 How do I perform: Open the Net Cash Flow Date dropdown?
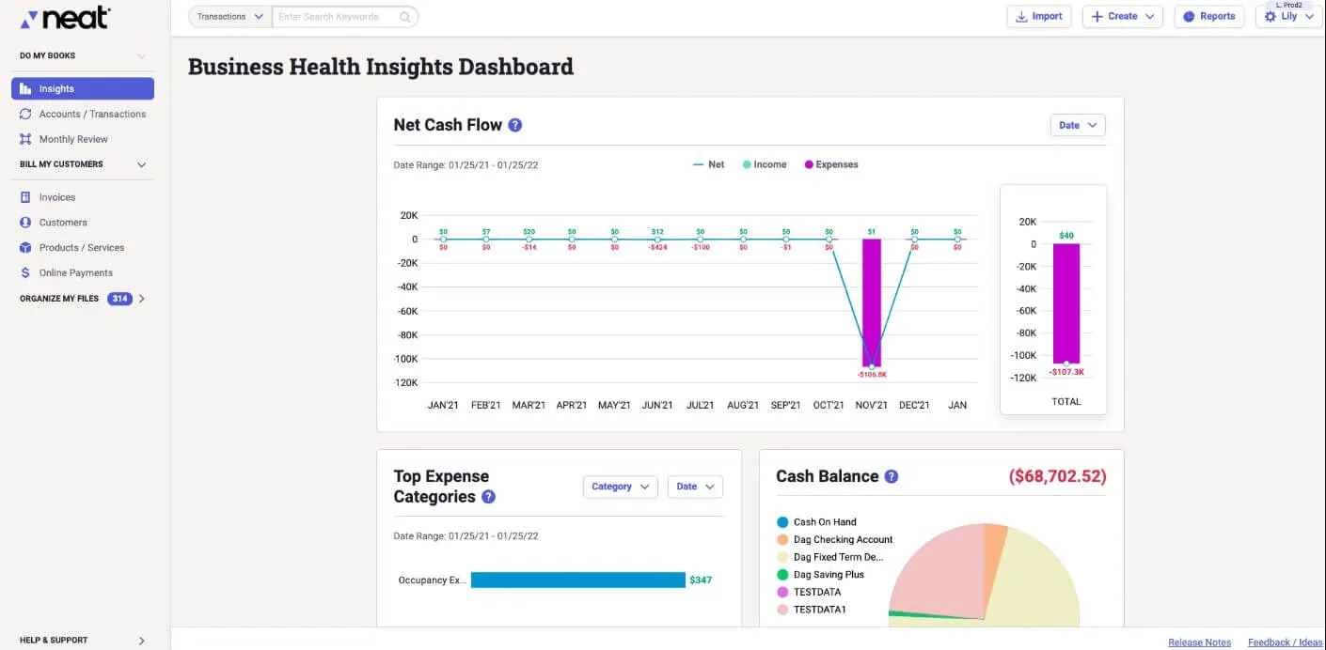[x=1078, y=125]
